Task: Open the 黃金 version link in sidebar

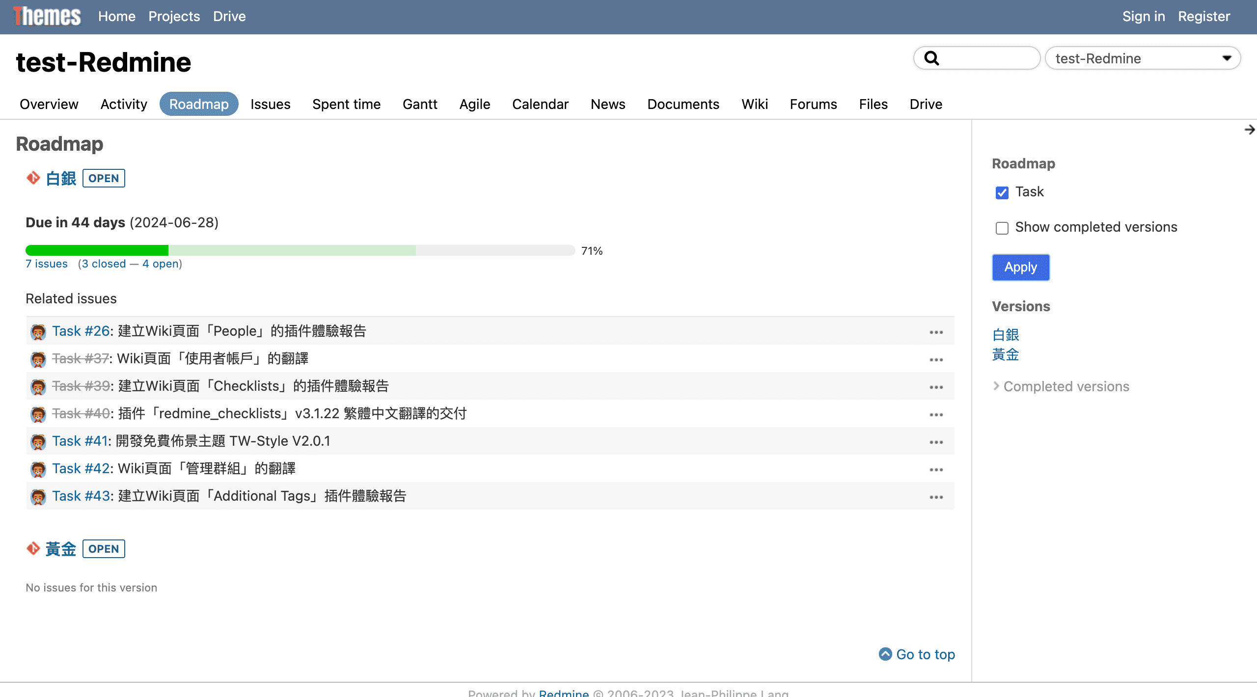Action: pos(1005,354)
